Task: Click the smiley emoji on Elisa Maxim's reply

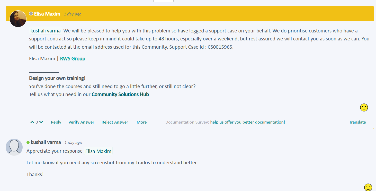Action: pyautogui.click(x=364, y=107)
